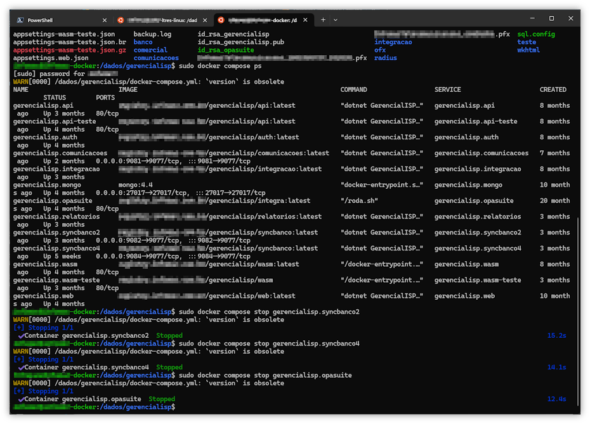Screen dimensions: 590x424
Task: Click Ubuntu icon on the ltres-linux tab
Action: tap(121, 20)
